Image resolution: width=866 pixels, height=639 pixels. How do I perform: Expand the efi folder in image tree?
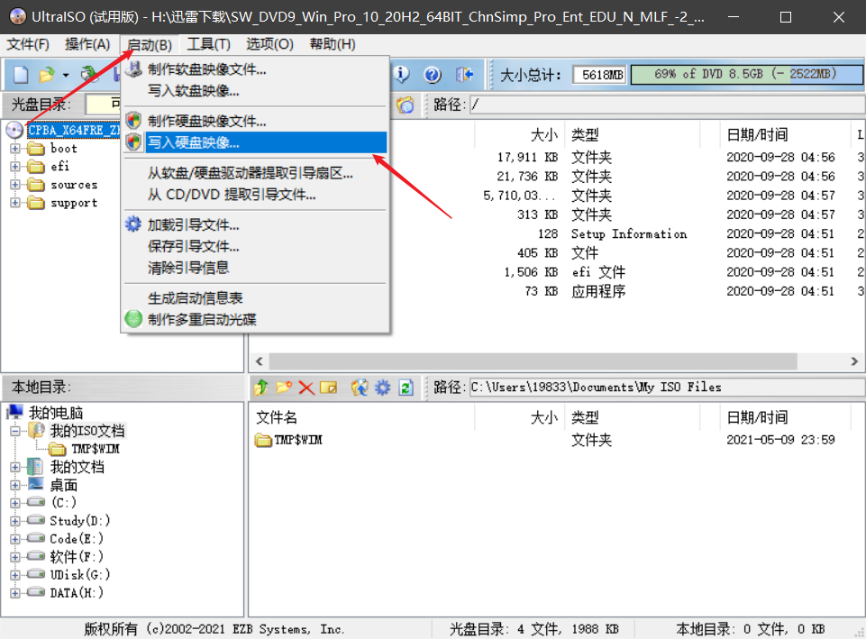click(x=15, y=166)
